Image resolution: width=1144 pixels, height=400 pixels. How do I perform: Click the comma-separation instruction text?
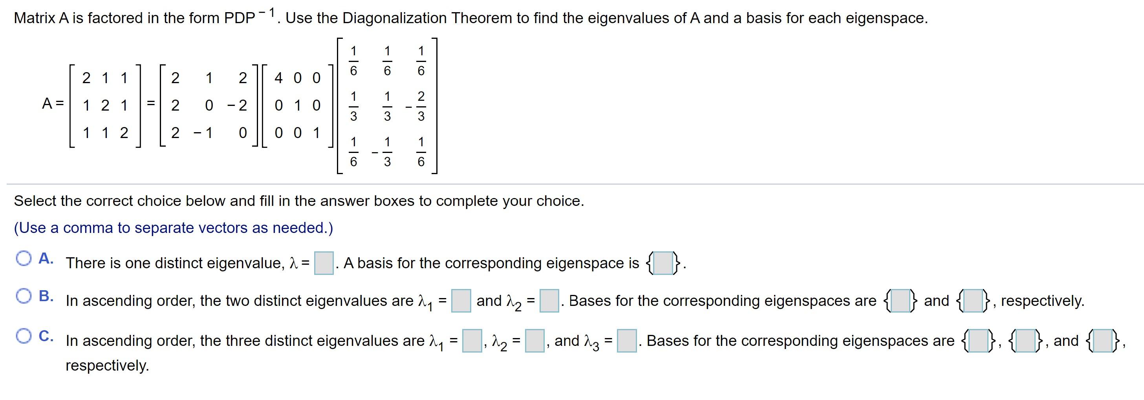click(x=173, y=227)
